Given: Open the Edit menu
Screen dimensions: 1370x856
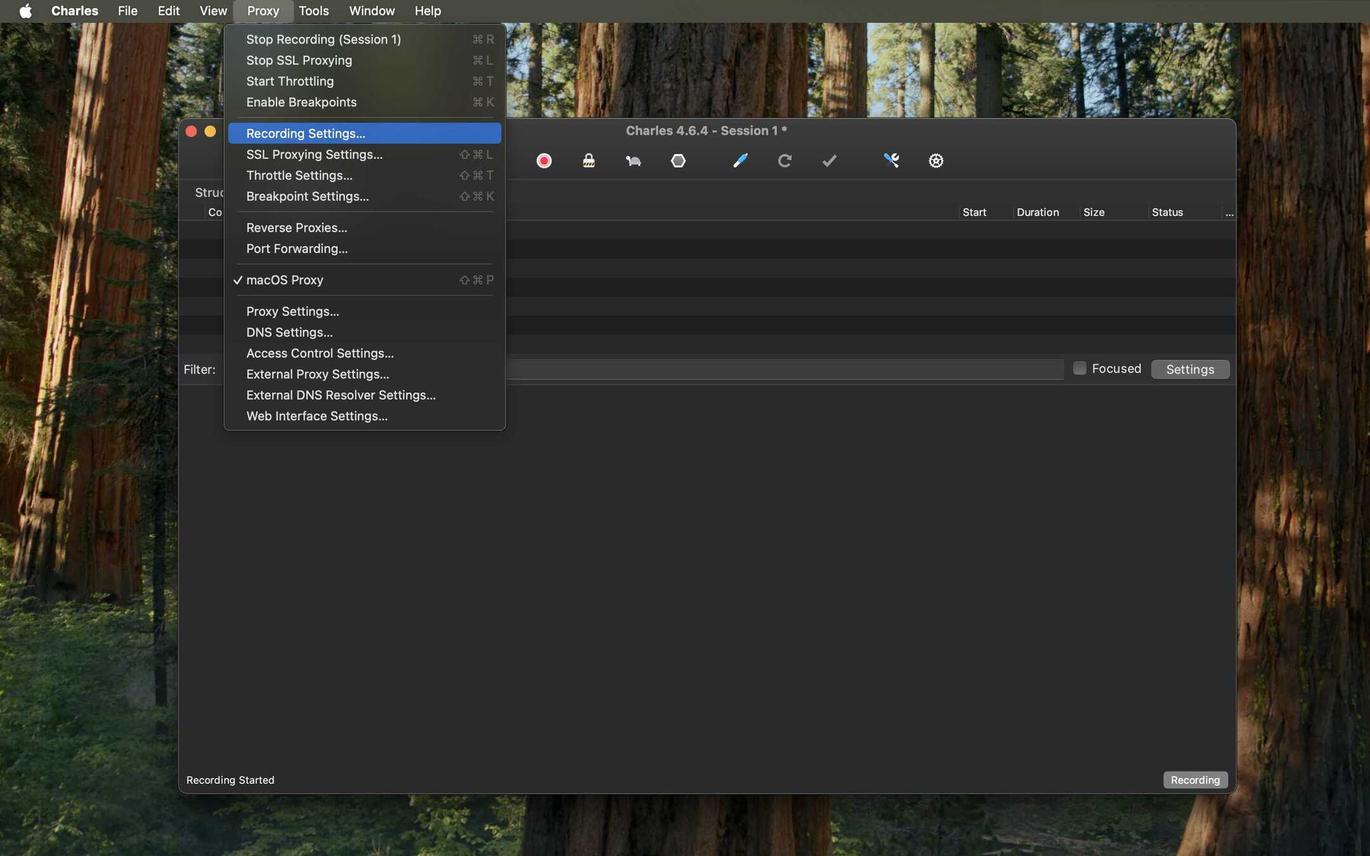Looking at the screenshot, I should point(169,11).
